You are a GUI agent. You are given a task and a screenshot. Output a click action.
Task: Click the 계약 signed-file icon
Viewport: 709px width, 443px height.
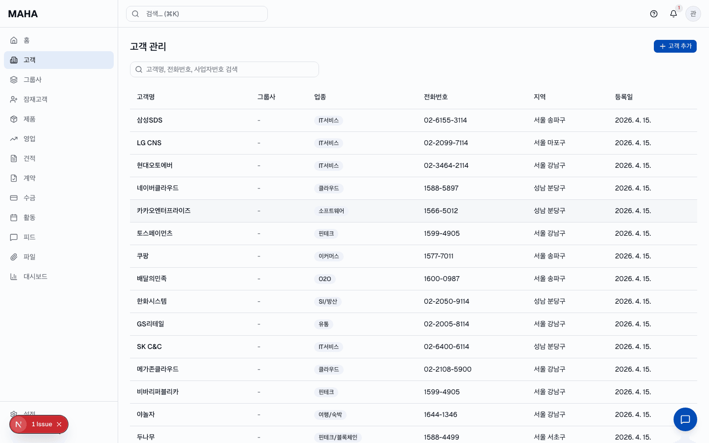(x=14, y=178)
